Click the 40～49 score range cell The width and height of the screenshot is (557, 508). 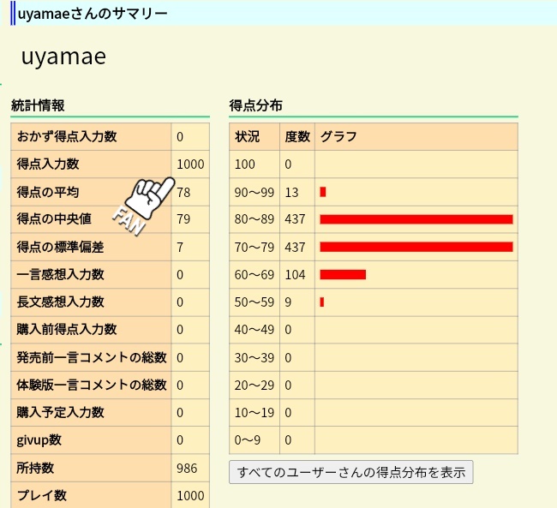[255, 329]
